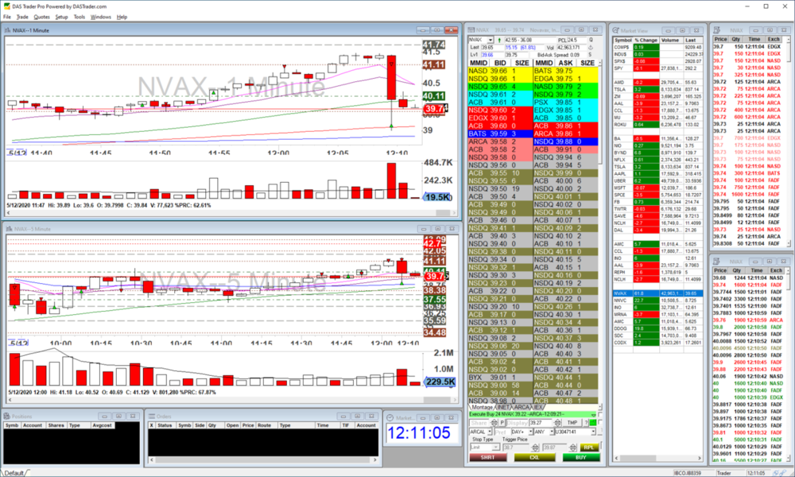This screenshot has width=795, height=477.
Task: Click the green up-arrow tick indicator in montage
Action: tap(499, 40)
